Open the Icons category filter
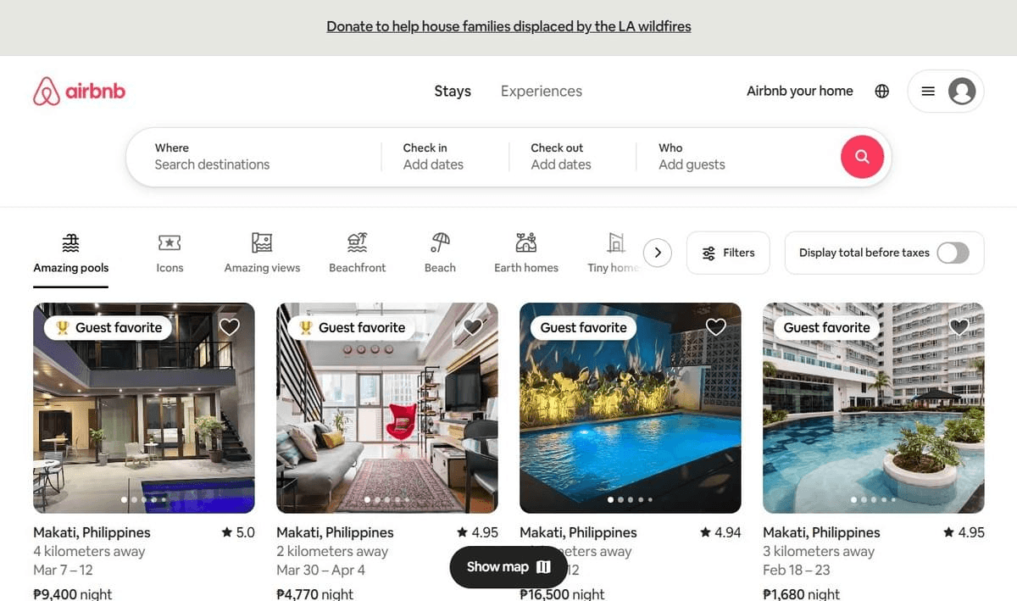1017x601 pixels. (169, 250)
